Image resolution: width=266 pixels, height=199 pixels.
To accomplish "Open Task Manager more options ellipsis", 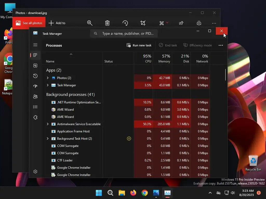I will [221, 45].
